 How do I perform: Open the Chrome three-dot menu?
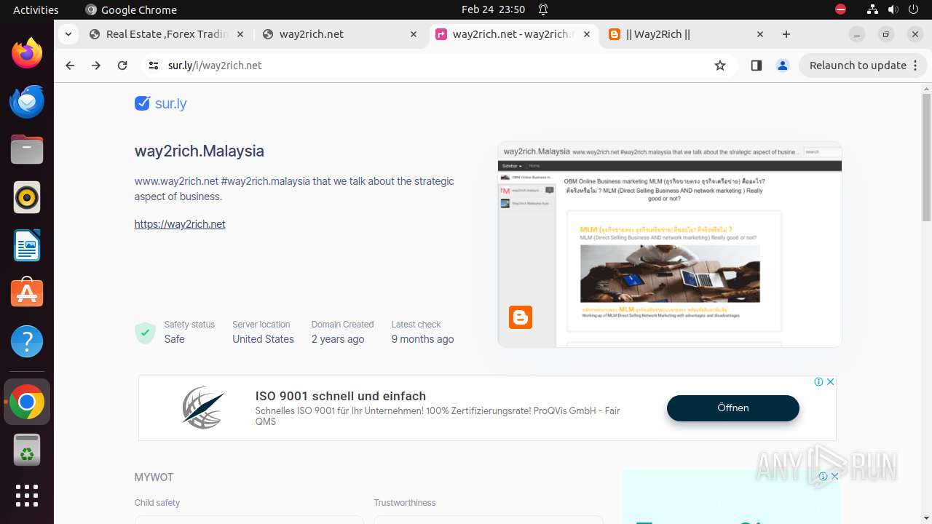pos(915,65)
